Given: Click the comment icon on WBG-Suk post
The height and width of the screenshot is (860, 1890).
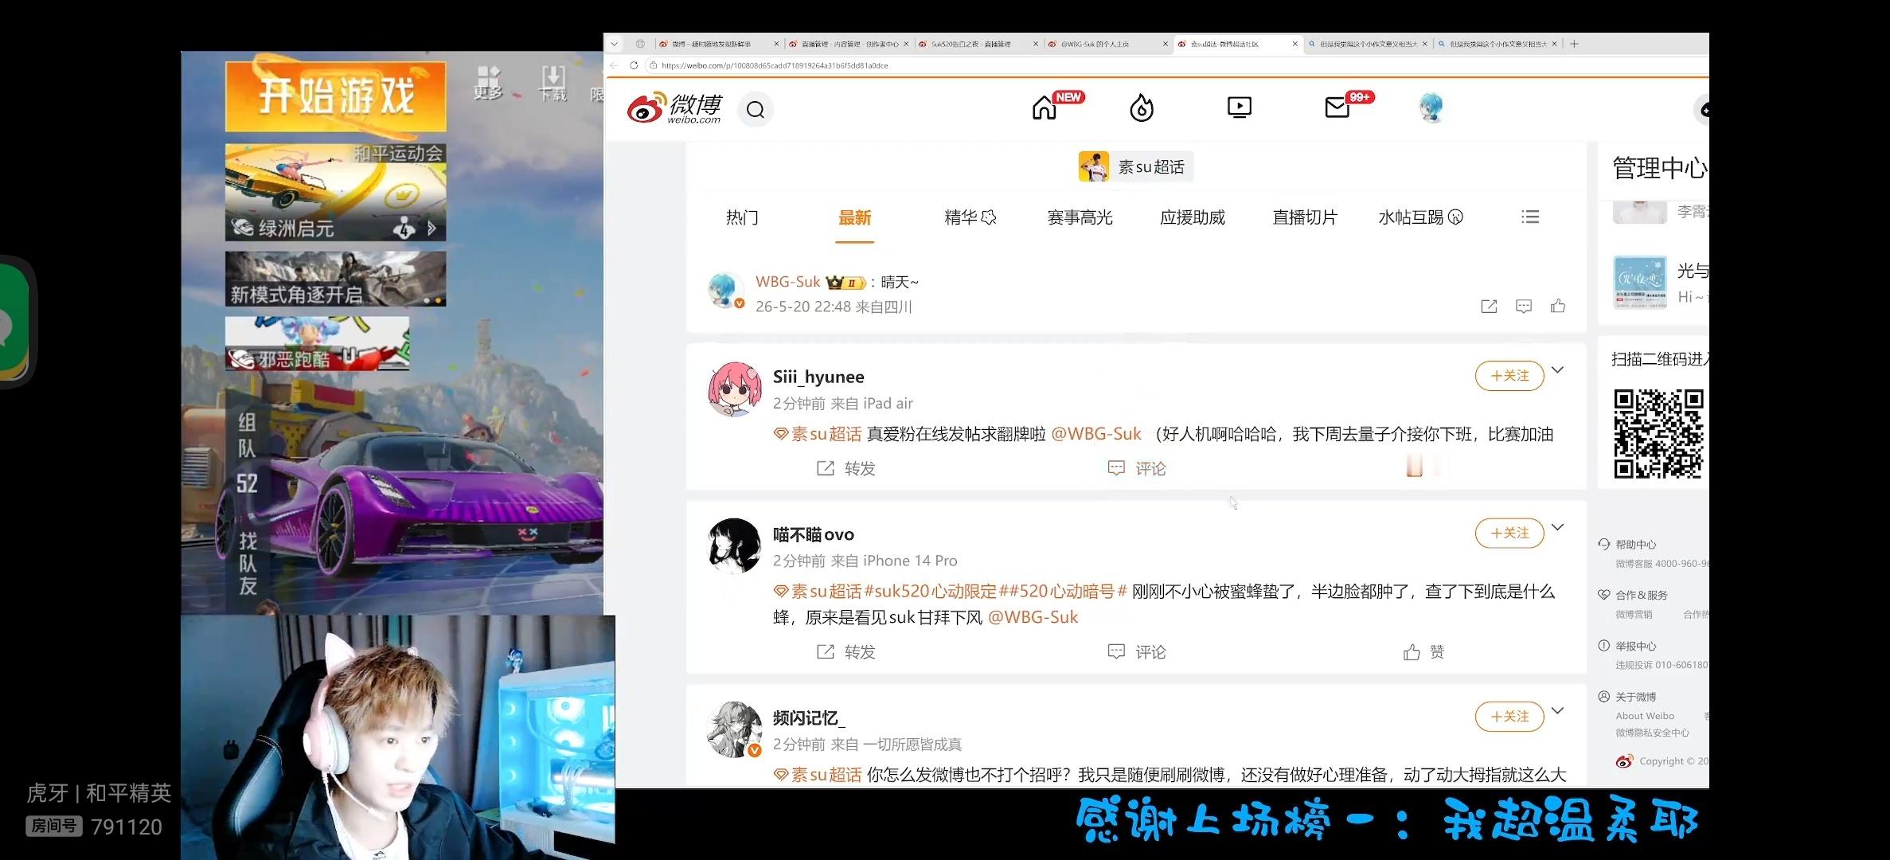Looking at the screenshot, I should (1524, 306).
